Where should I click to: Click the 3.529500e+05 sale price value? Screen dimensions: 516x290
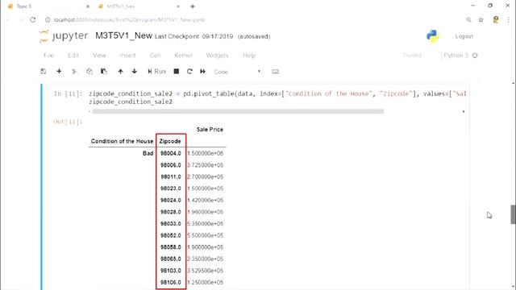(x=206, y=271)
